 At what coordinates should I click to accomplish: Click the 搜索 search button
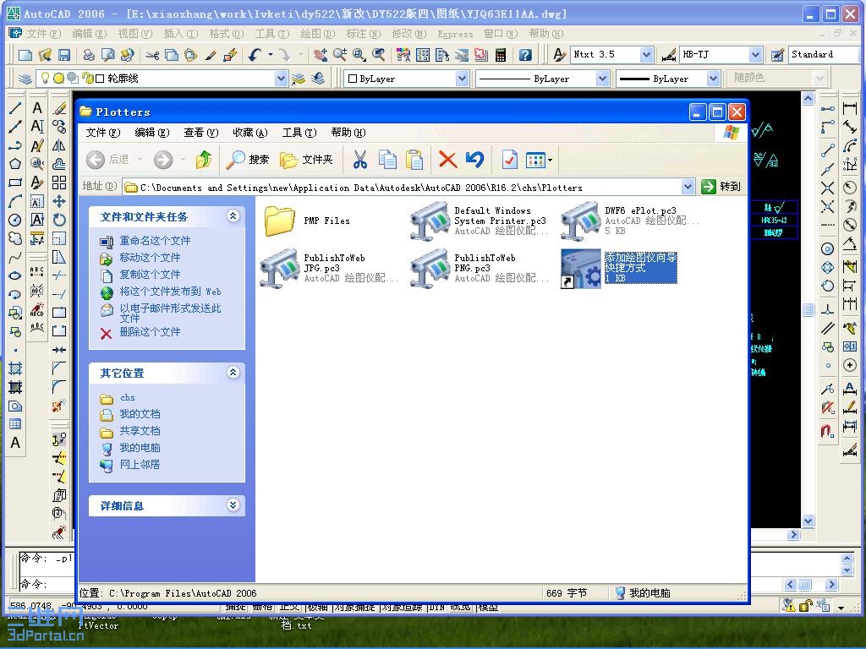(x=248, y=160)
